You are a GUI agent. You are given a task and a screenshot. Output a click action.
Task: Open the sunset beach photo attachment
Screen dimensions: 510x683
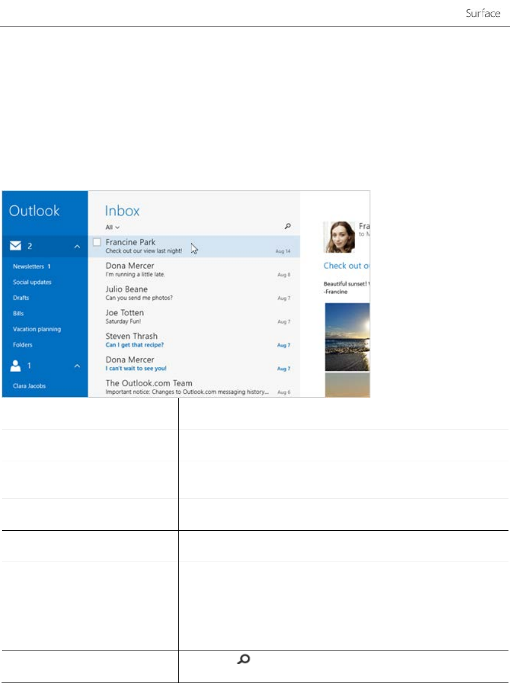click(347, 337)
